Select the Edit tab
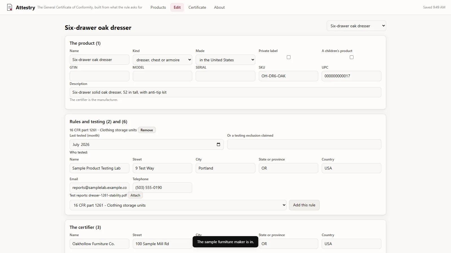Image resolution: width=451 pixels, height=253 pixels. pos(177,7)
